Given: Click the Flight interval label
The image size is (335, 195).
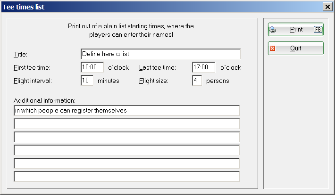Looking at the screenshot, I should (x=33, y=81).
